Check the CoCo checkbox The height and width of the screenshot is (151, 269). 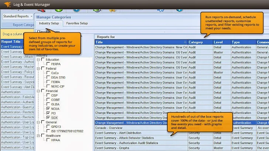tap(48, 73)
